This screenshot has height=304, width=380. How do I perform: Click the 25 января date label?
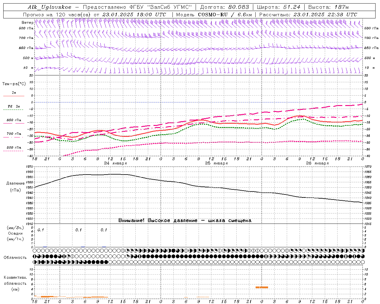click(216, 163)
